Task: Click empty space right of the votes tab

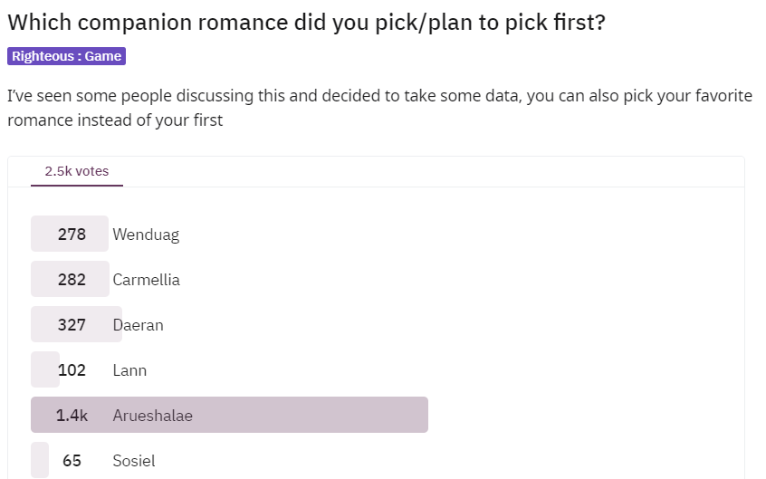Action: point(435,171)
